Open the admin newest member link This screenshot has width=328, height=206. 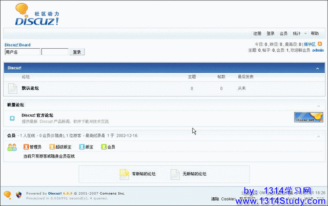pyautogui.click(x=317, y=50)
